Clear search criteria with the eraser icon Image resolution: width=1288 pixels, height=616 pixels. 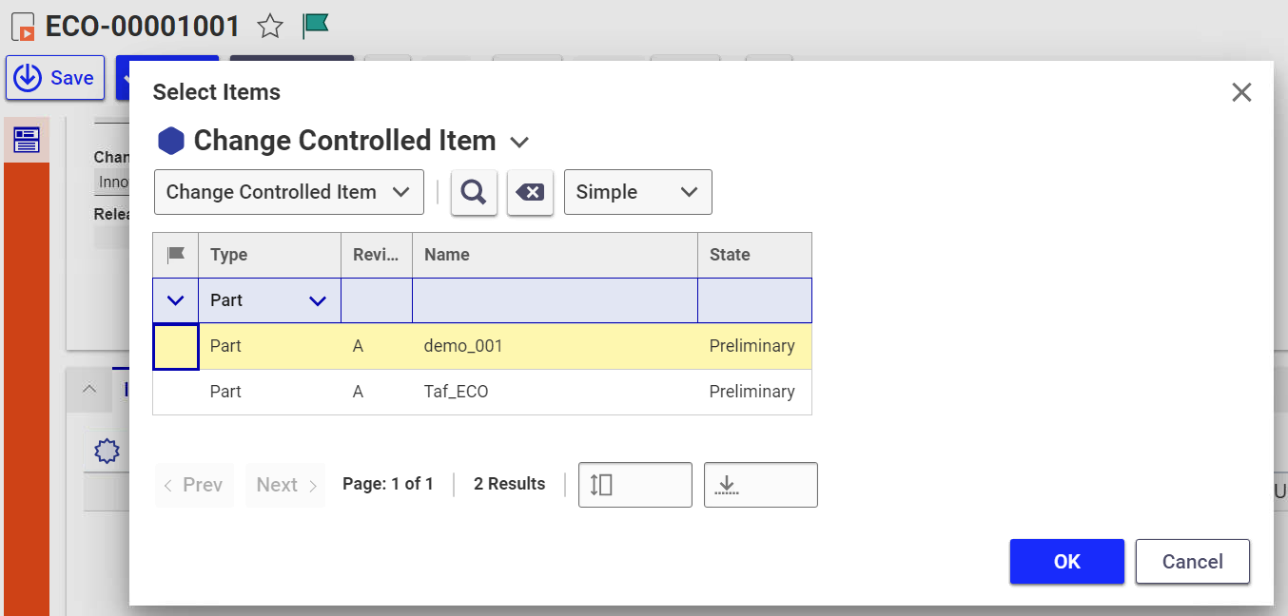(x=530, y=192)
